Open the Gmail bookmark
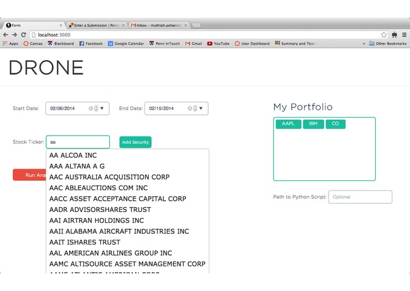410x291 pixels. click(193, 44)
